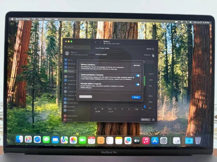Go back using the left chevron
The image size is (217, 162).
95,42
